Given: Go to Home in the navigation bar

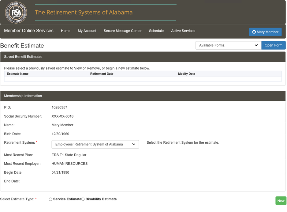Looking at the screenshot, I should click(x=65, y=31).
